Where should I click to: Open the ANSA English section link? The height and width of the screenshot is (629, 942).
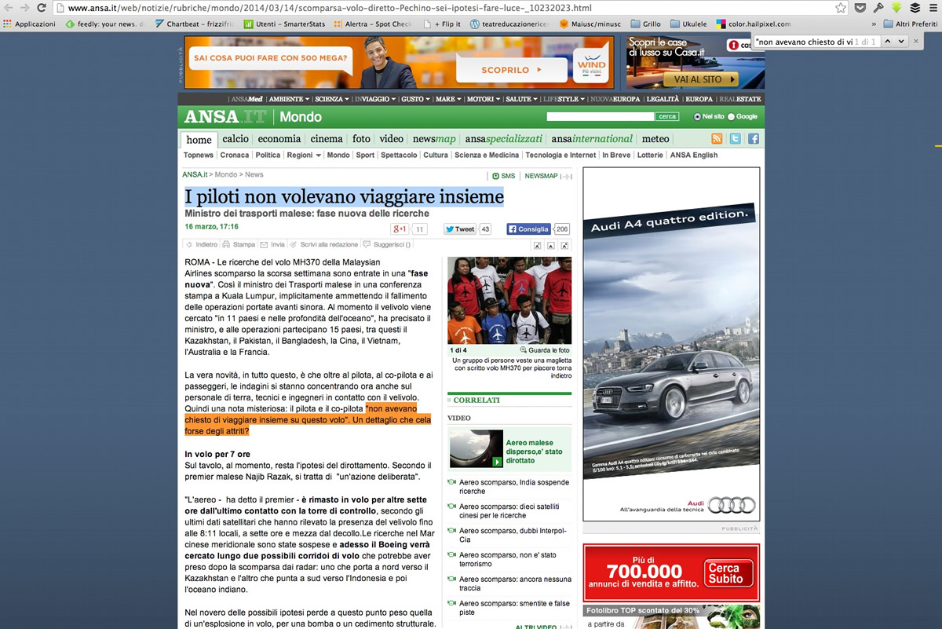click(694, 155)
